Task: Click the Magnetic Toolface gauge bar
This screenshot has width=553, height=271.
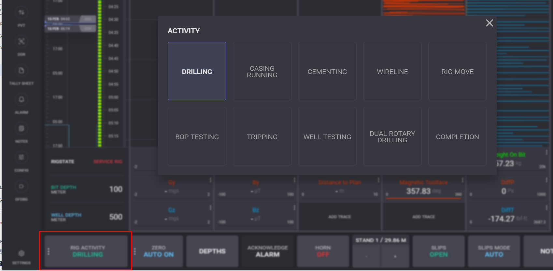Action: click(x=424, y=198)
